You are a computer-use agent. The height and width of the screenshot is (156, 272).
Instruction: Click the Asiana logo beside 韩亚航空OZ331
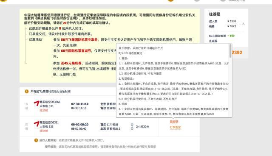tap(37, 124)
